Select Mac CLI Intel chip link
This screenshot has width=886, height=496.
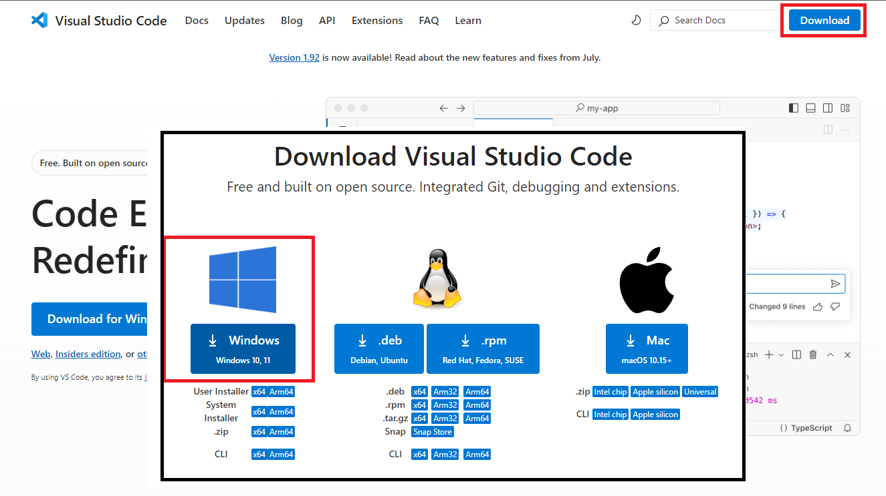611,415
